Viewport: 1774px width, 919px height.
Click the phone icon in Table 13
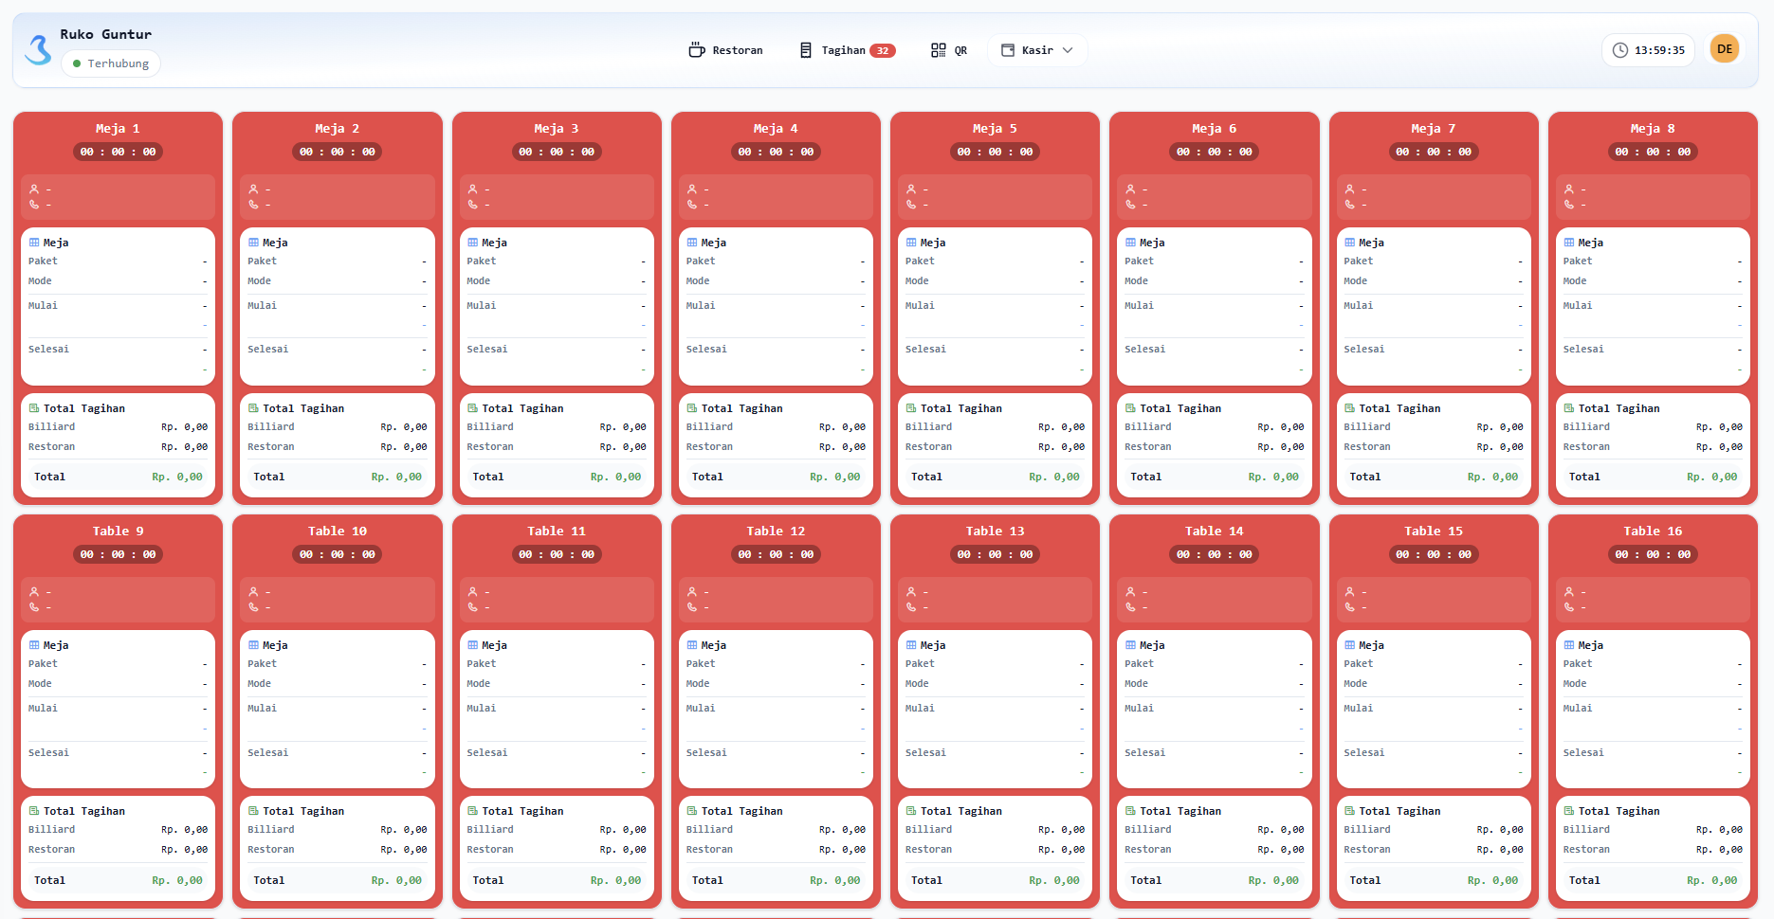tap(911, 606)
